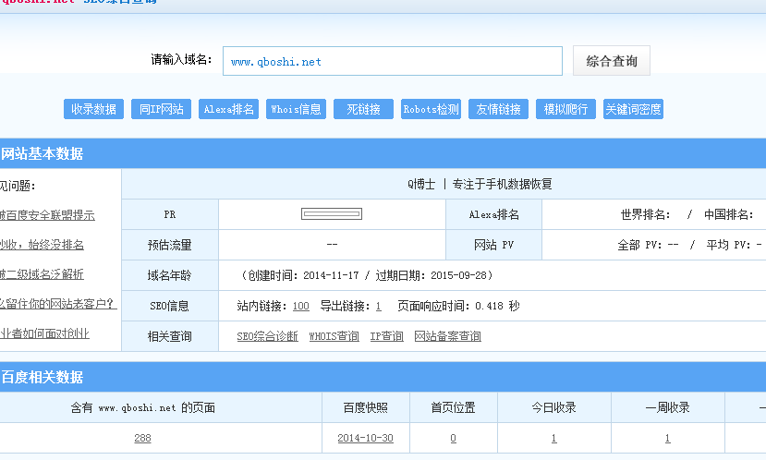
Task: Open the SEO综合诊断 link
Action: [x=267, y=336]
